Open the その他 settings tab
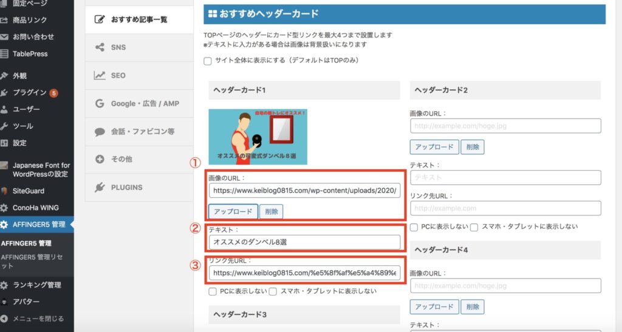This screenshot has height=332, width=622. [x=139, y=159]
